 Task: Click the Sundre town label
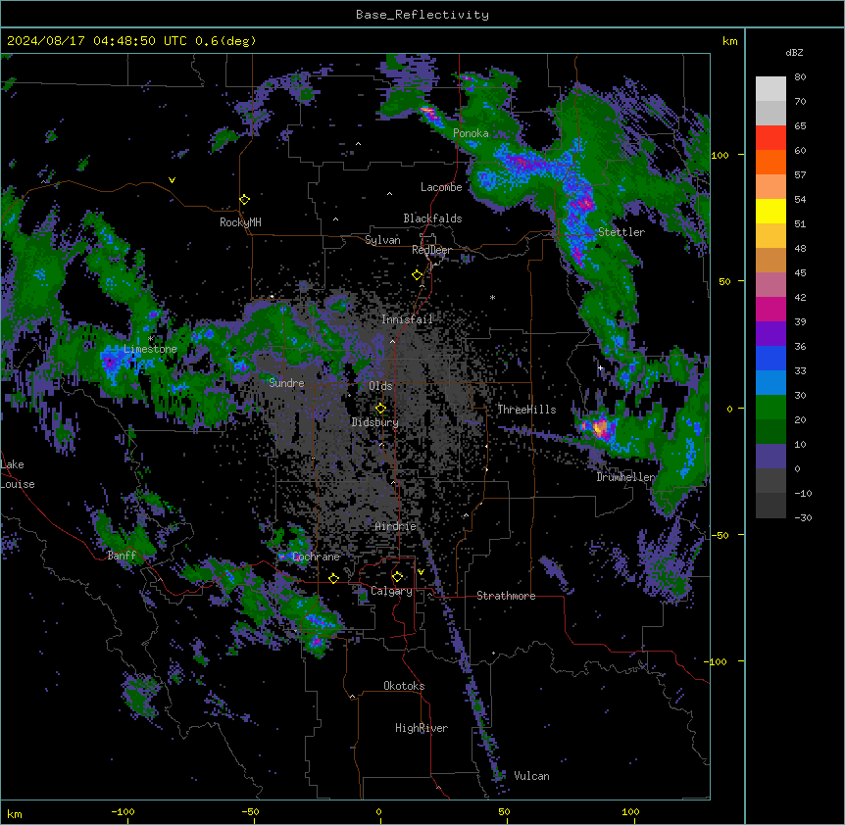click(x=286, y=383)
